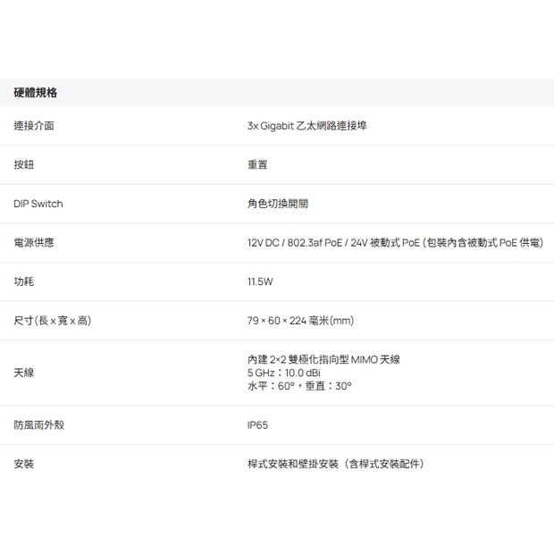This screenshot has width=554, height=554.
Task: Select the DIP Switch label
Action: 38,204
